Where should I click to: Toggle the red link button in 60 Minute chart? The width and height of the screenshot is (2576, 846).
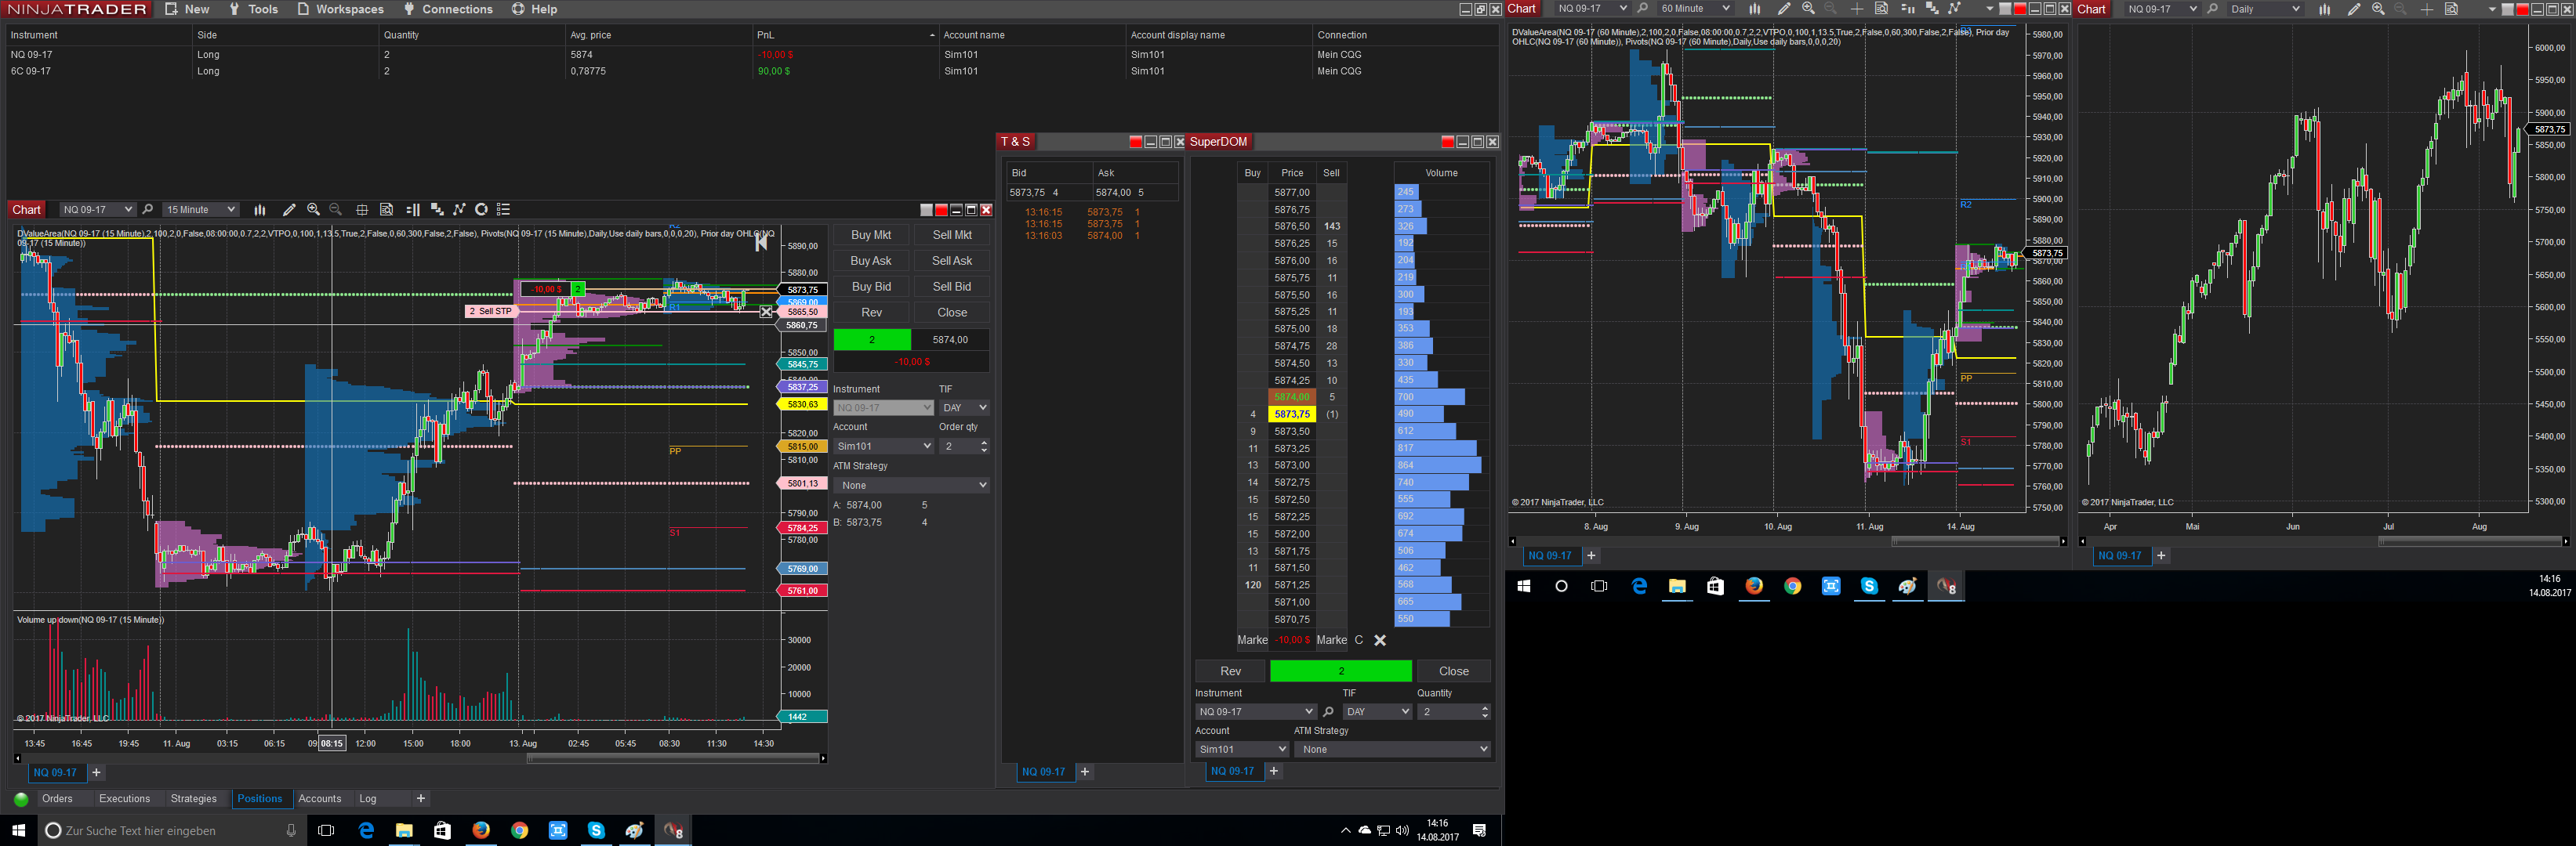point(2020,9)
